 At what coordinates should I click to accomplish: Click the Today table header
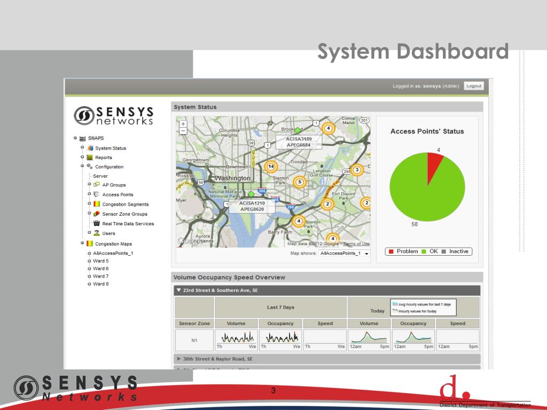coord(377,311)
